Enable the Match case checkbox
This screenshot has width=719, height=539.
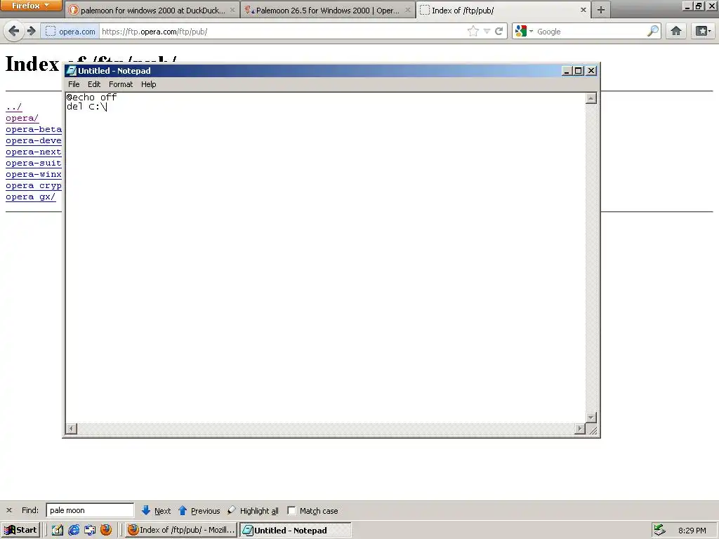click(x=291, y=511)
